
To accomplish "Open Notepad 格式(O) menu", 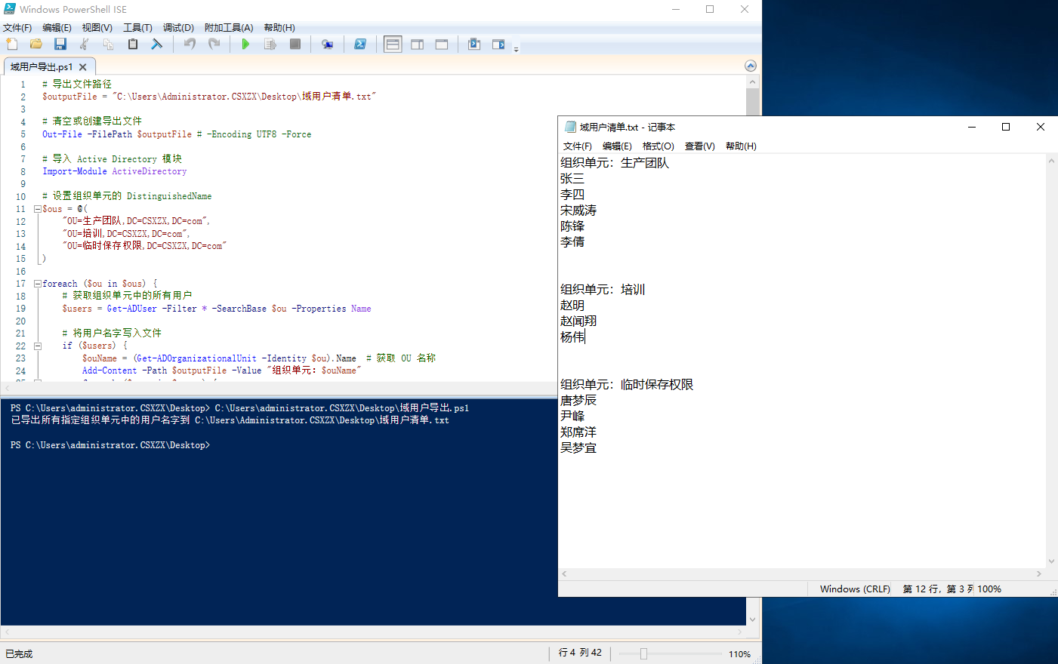I will (x=659, y=146).
